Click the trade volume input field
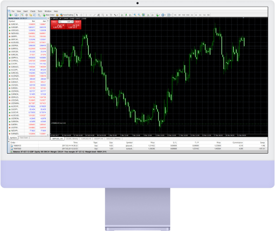Image resolution: width=275 pixels, height=231 pixels. 66,22
